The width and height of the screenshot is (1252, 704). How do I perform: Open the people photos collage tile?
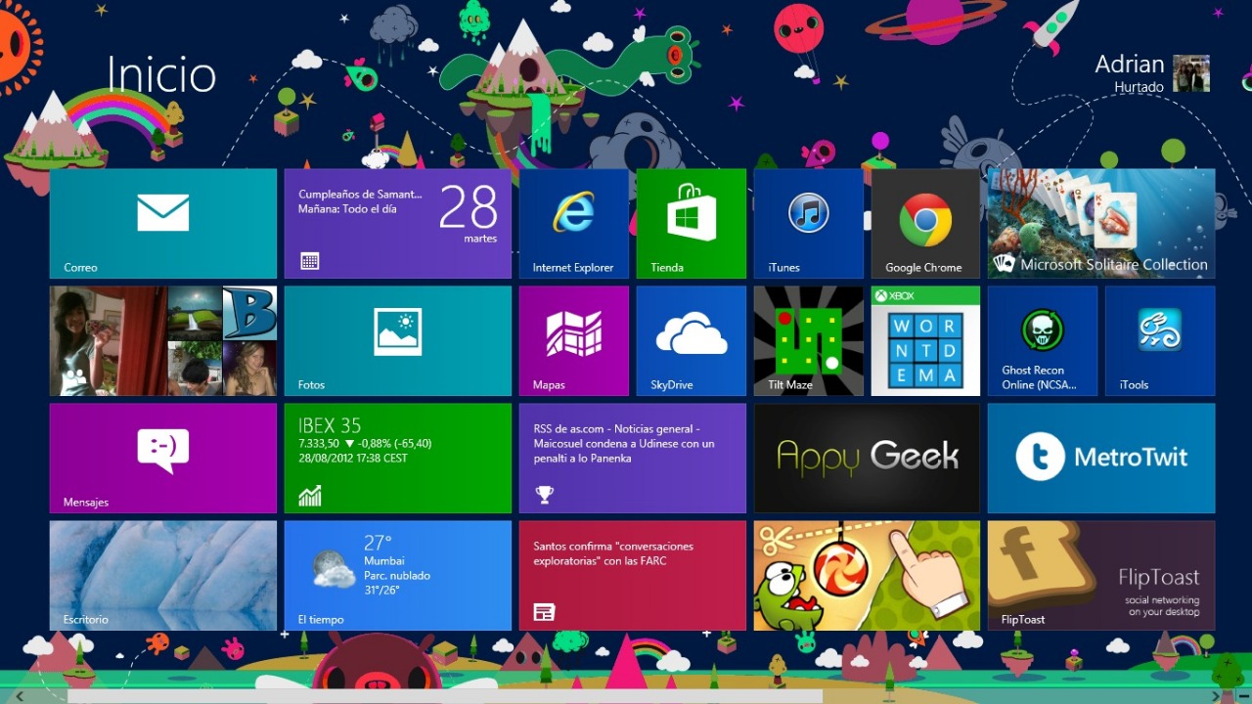(163, 341)
